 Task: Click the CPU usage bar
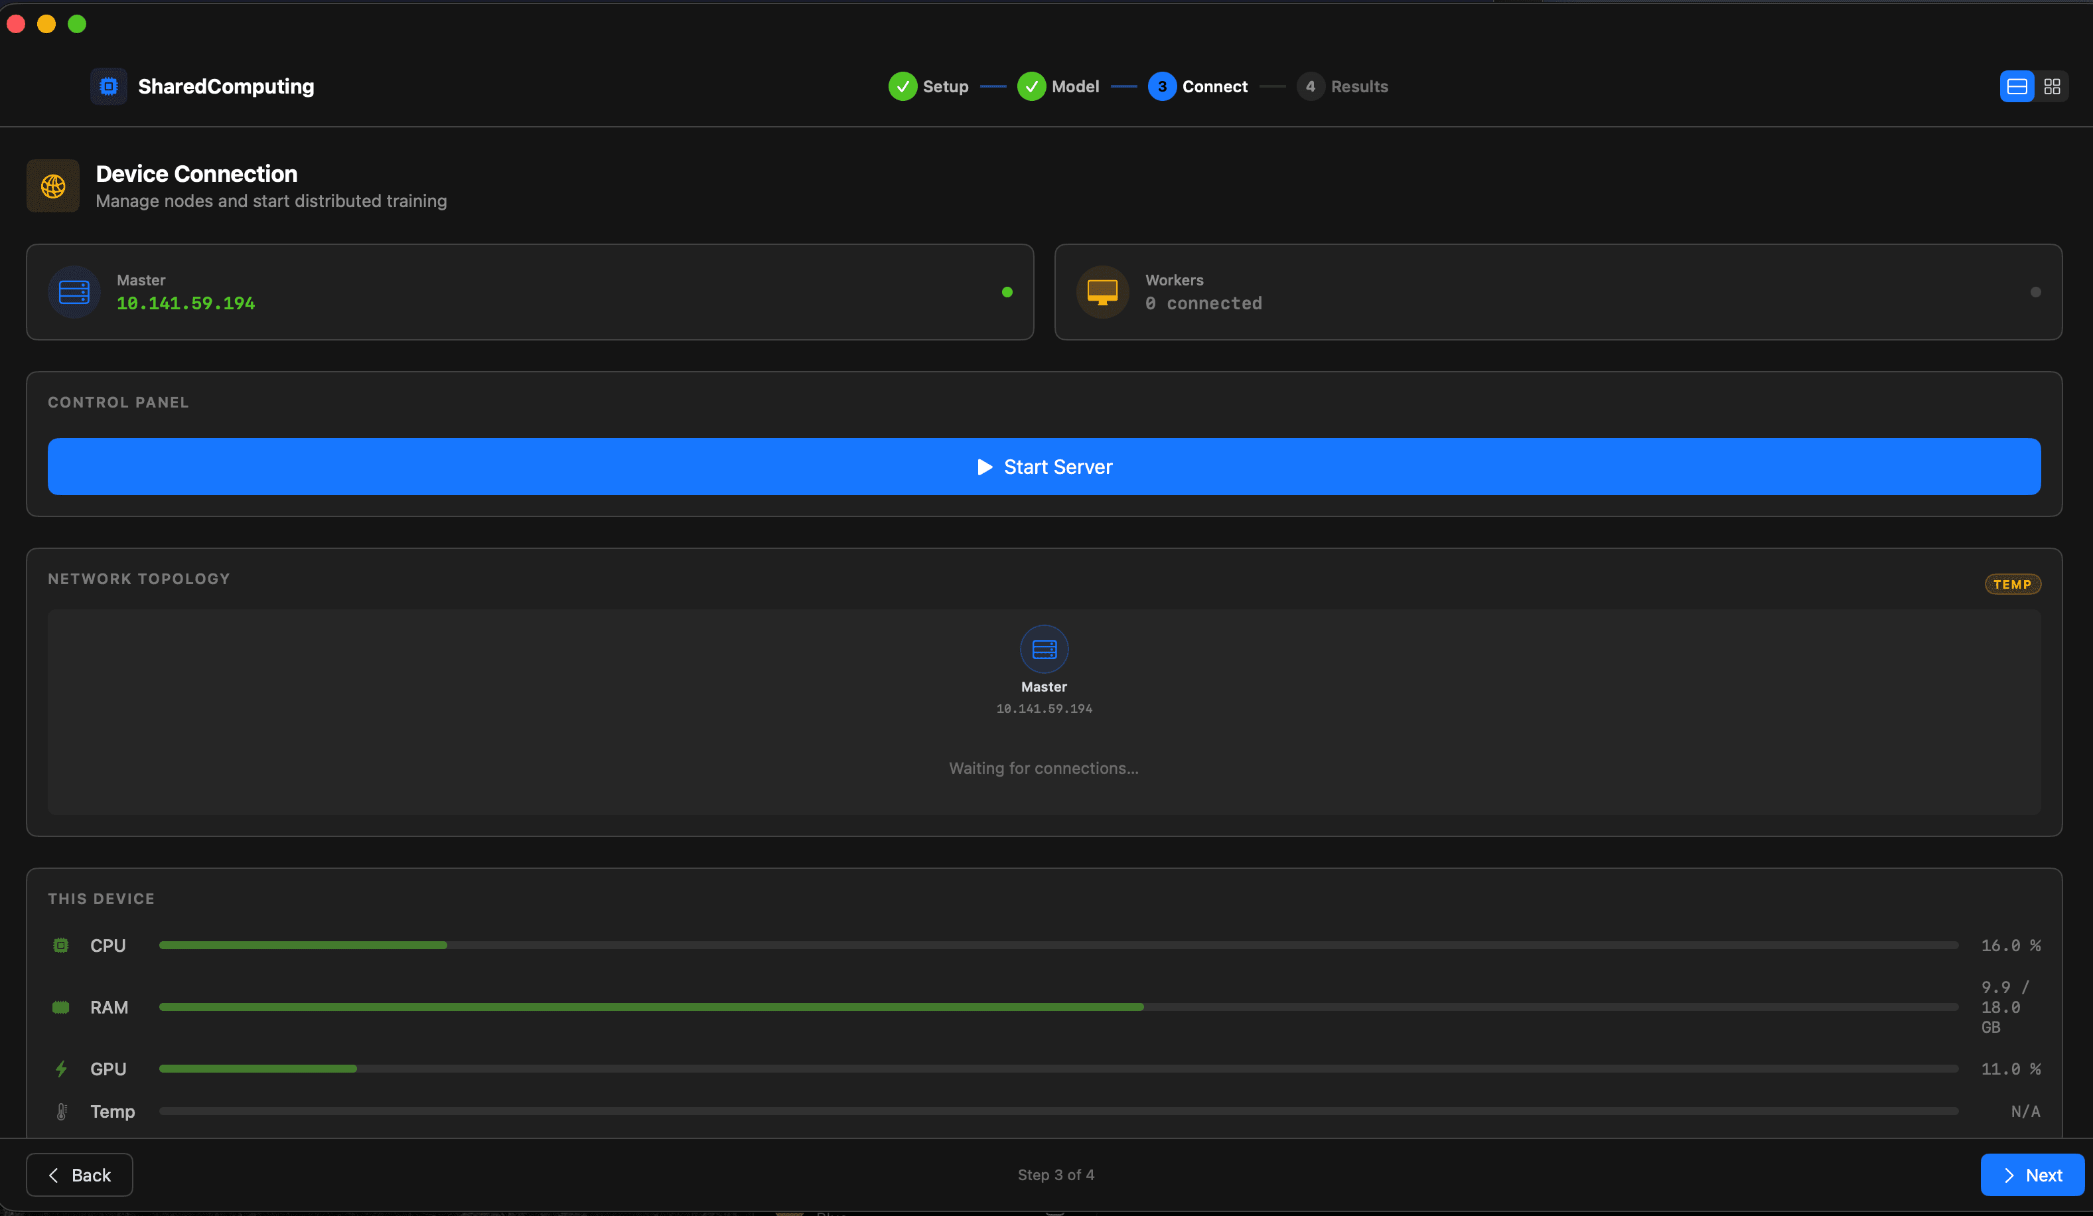(1059, 945)
